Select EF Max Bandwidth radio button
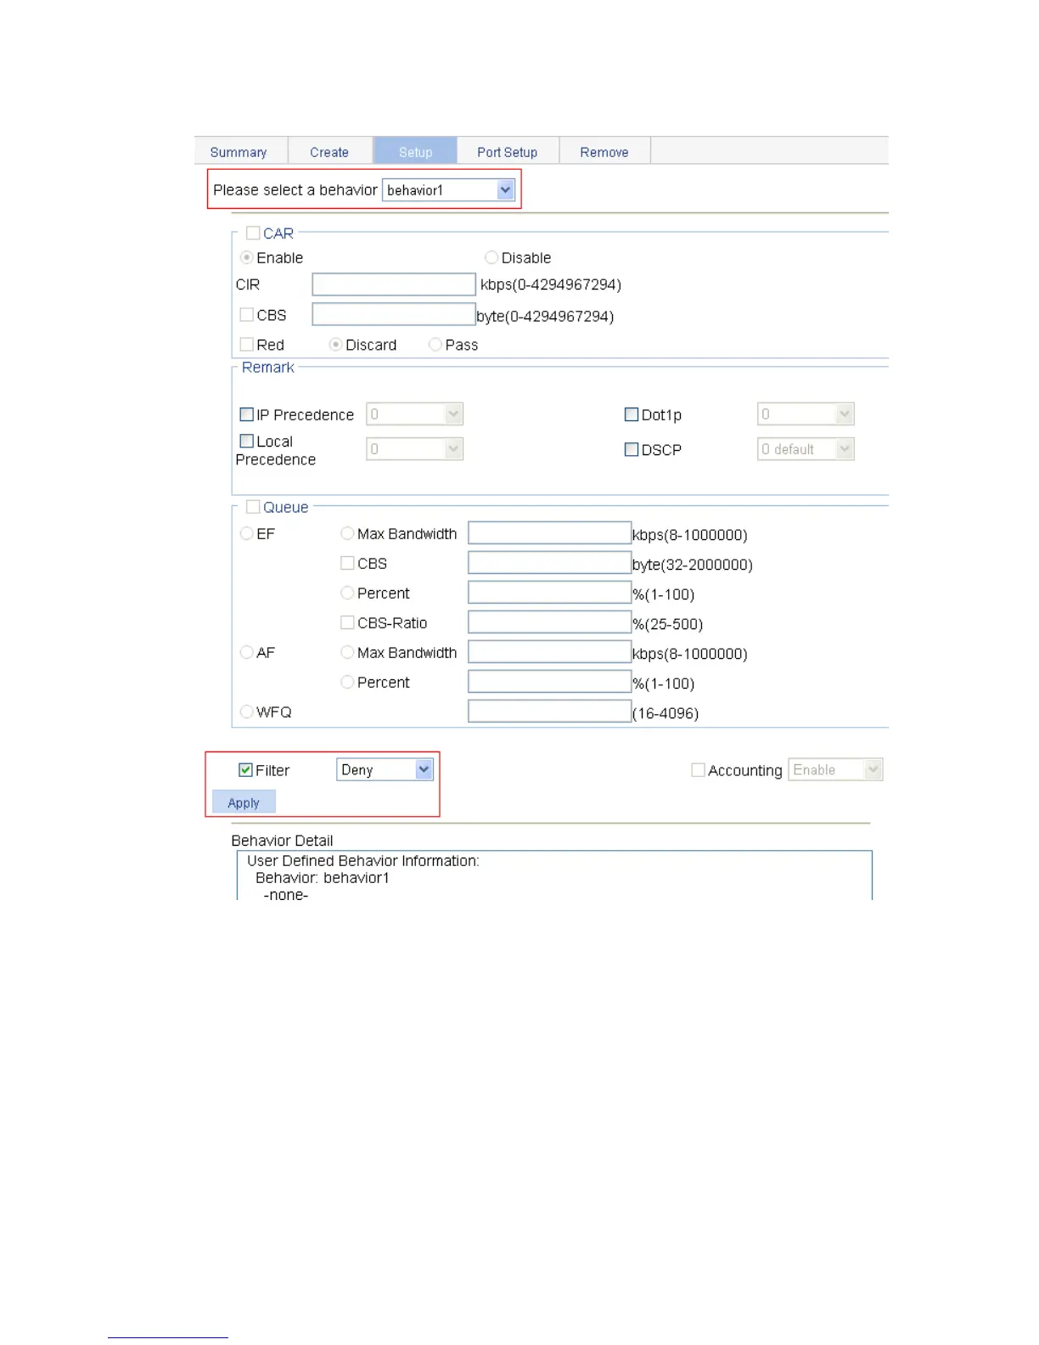 pos(347,533)
